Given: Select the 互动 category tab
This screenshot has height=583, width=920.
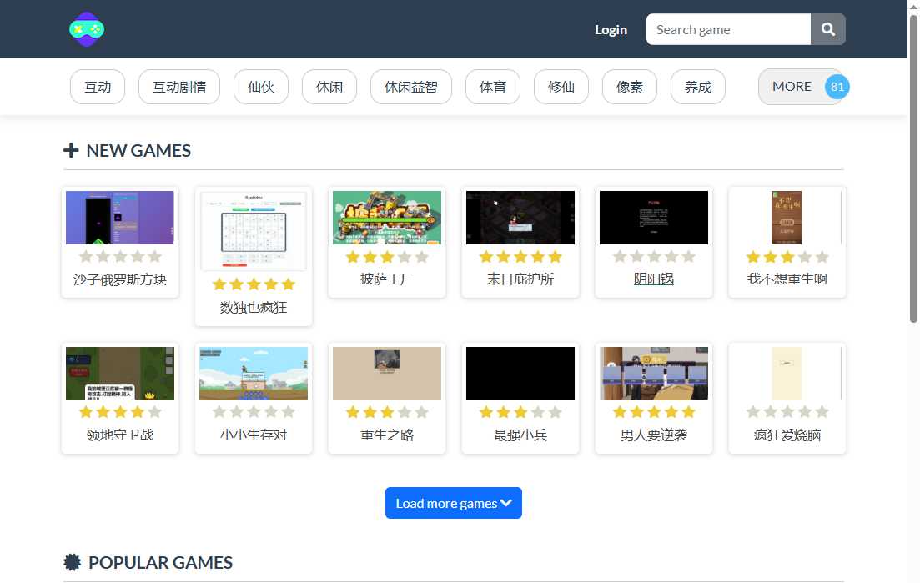Looking at the screenshot, I should click(97, 86).
